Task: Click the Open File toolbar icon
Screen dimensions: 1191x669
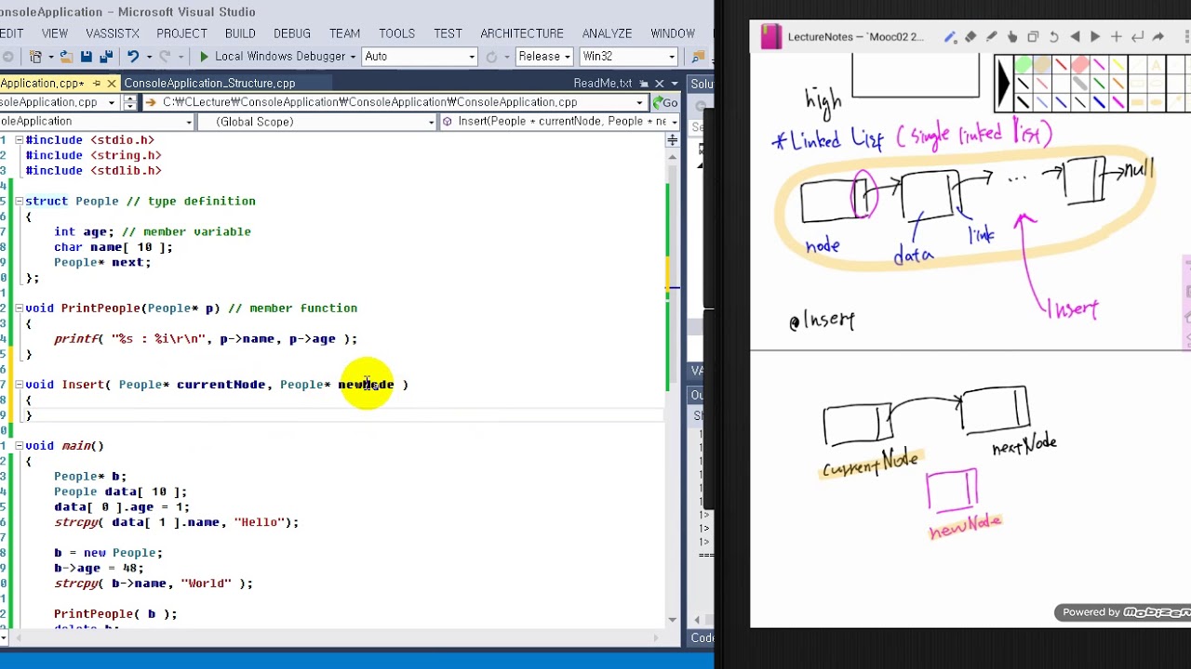Action: [67, 57]
